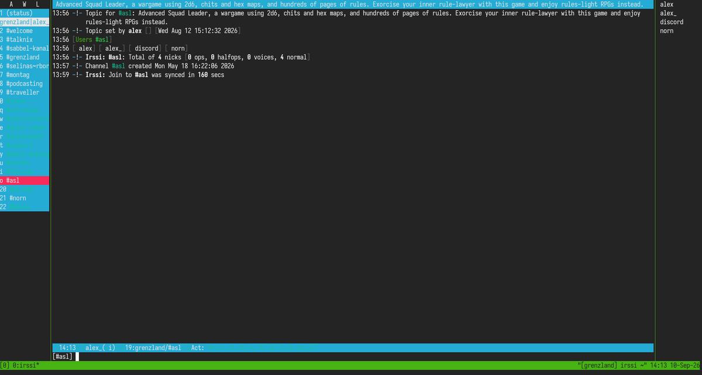Select window 1 (status) in the list
This screenshot has height=375, width=702.
(x=25, y=13)
